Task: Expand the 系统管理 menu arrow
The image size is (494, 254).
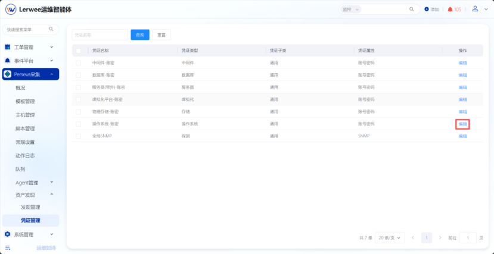Action: pos(52,234)
